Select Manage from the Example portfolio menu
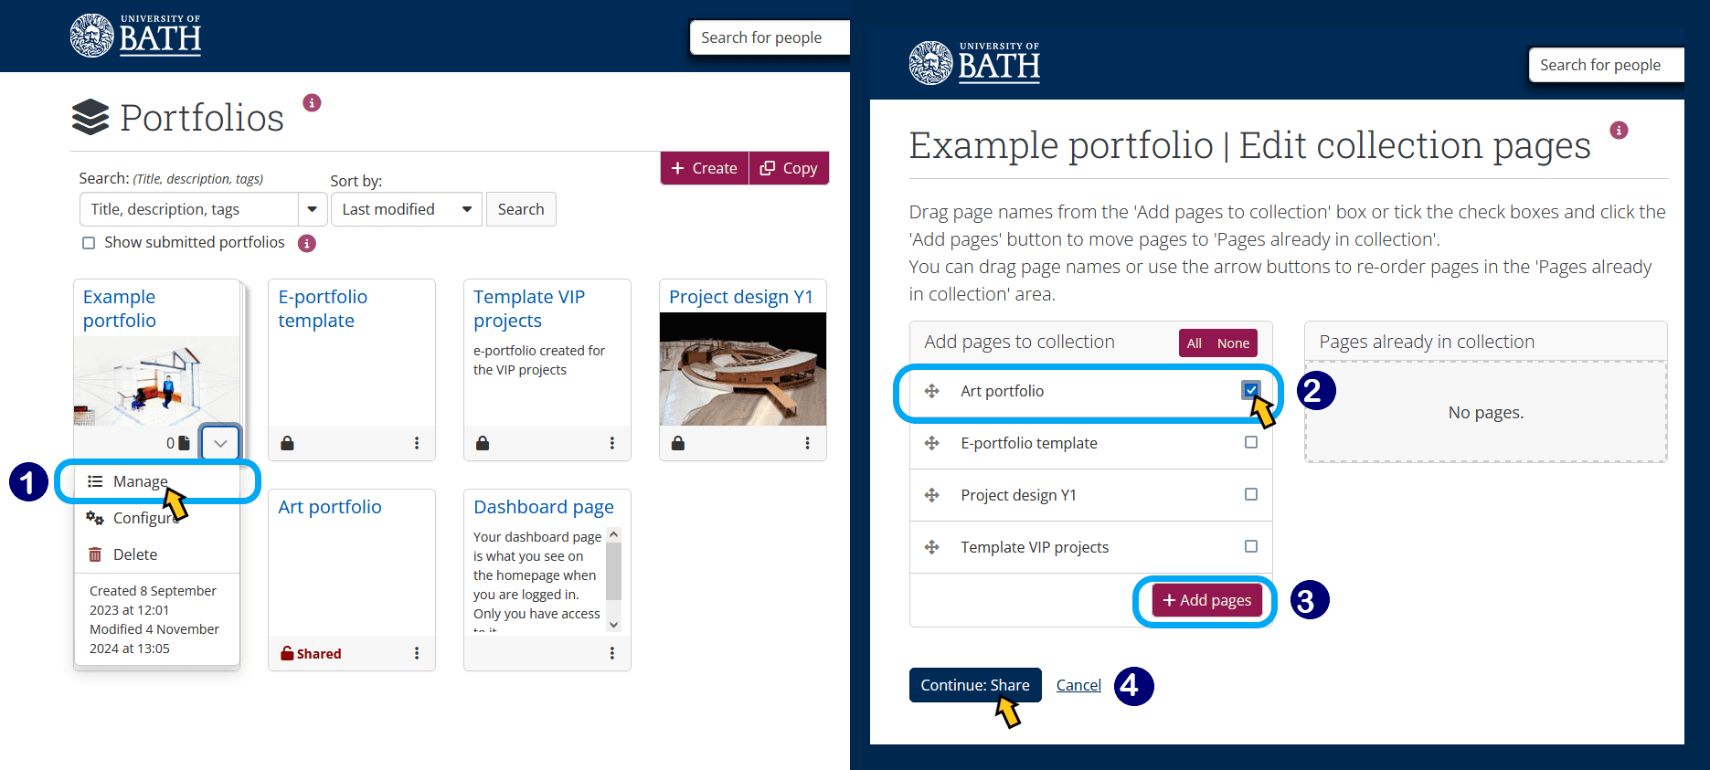This screenshot has height=770, width=1710. [139, 480]
